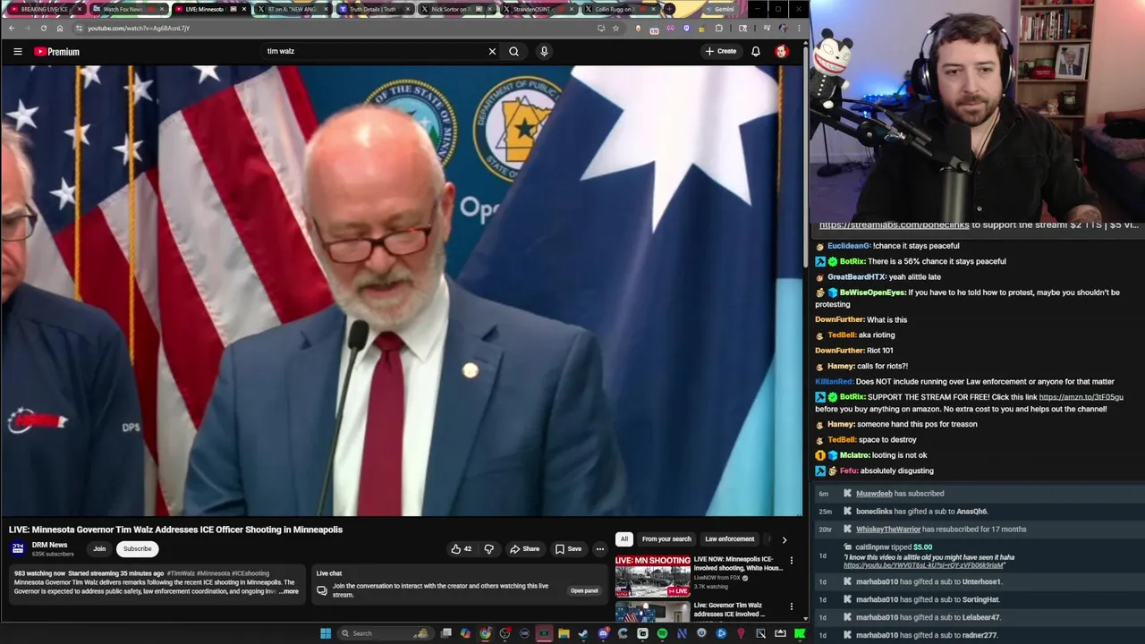
Task: Open the amzn.to link in chat
Action: tap(1081, 397)
